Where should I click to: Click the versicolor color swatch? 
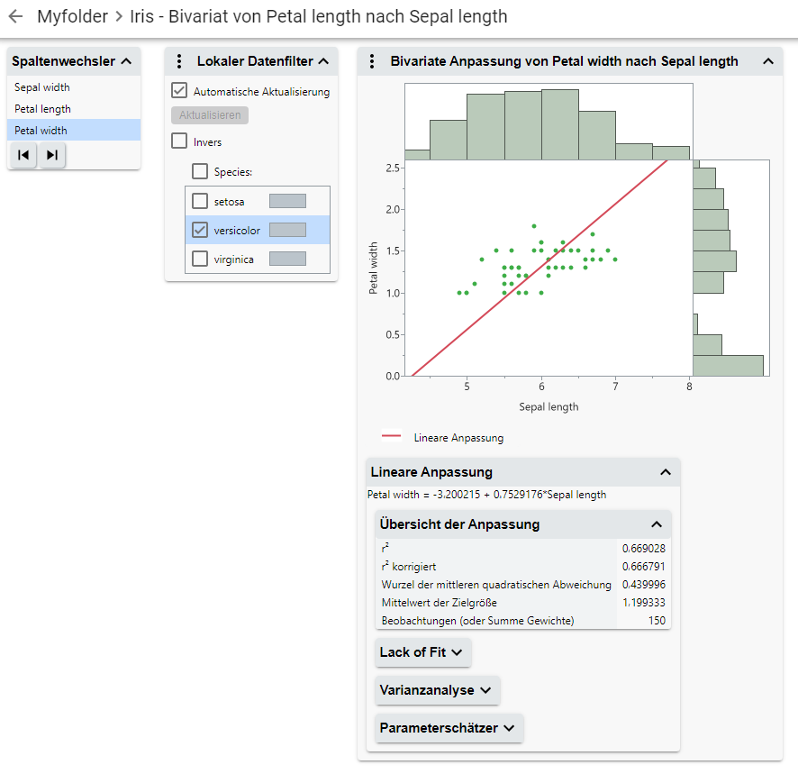pos(287,230)
